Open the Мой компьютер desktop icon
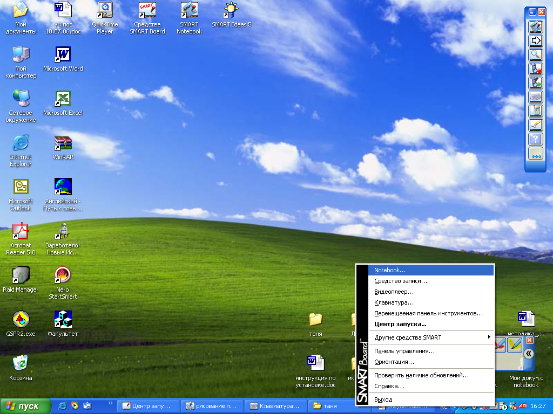Screen dimensions: 553x414 tap(21, 63)
